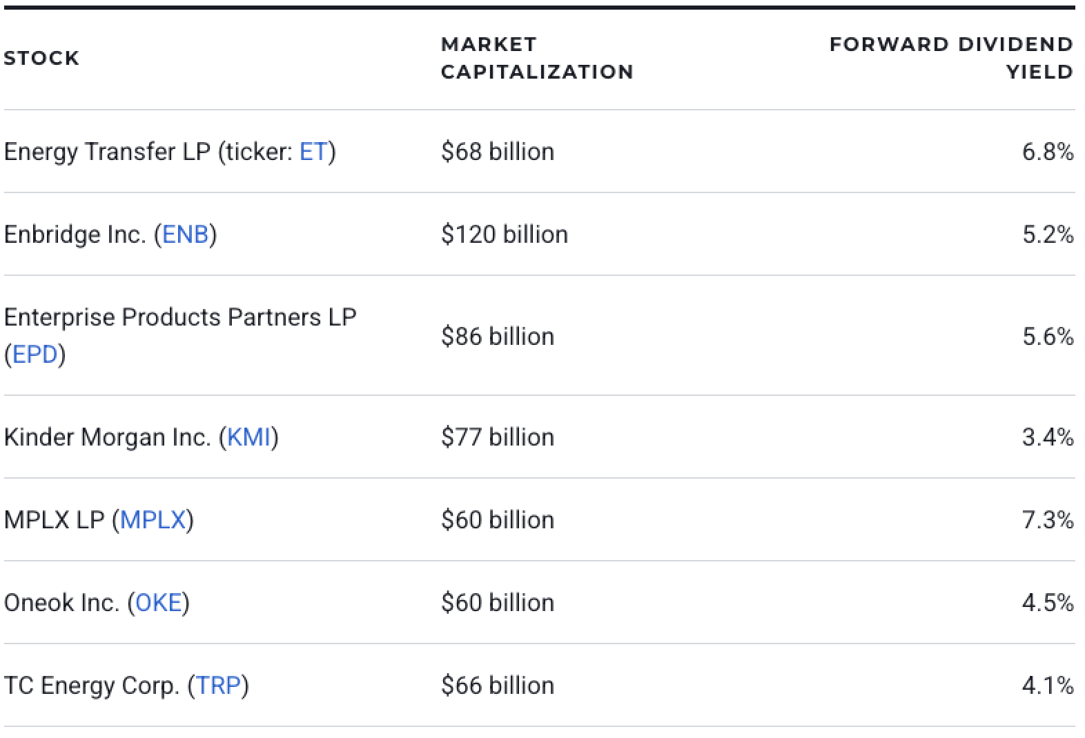Click the $86 billion market cap value

[497, 337]
